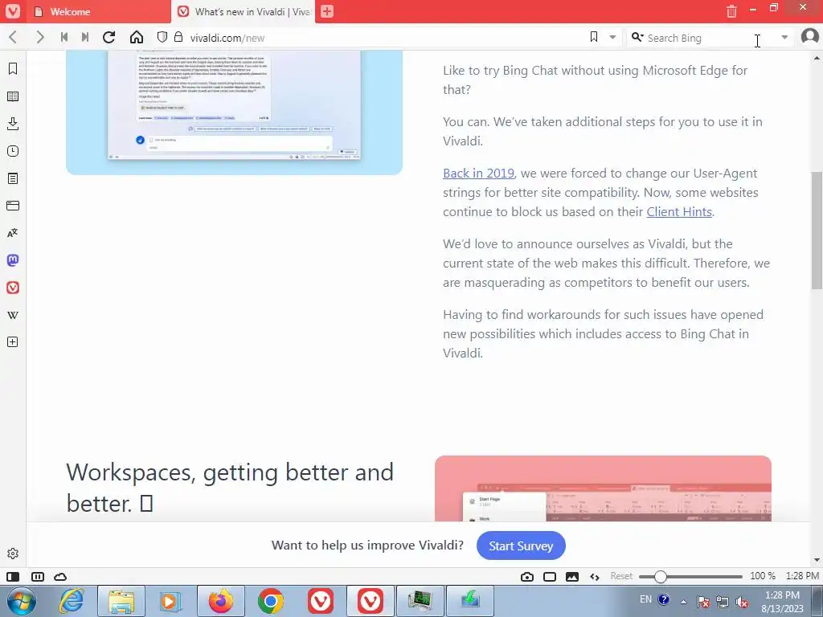Toggle images and animations

[572, 577]
